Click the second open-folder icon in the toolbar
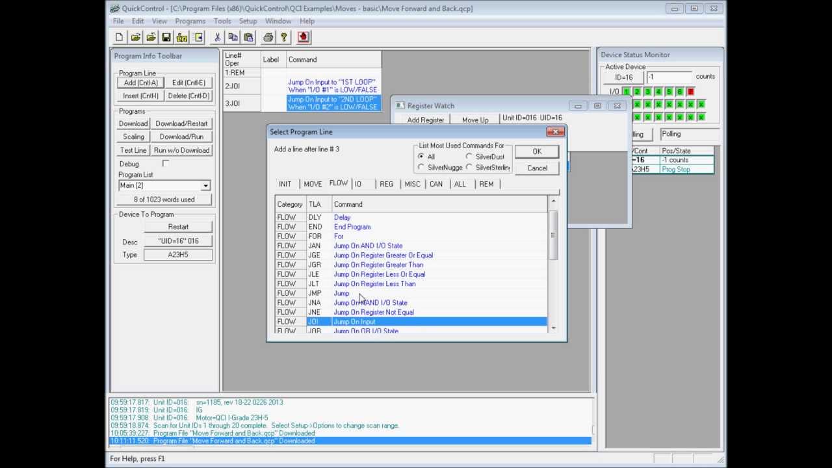This screenshot has width=832, height=468. [x=151, y=38]
